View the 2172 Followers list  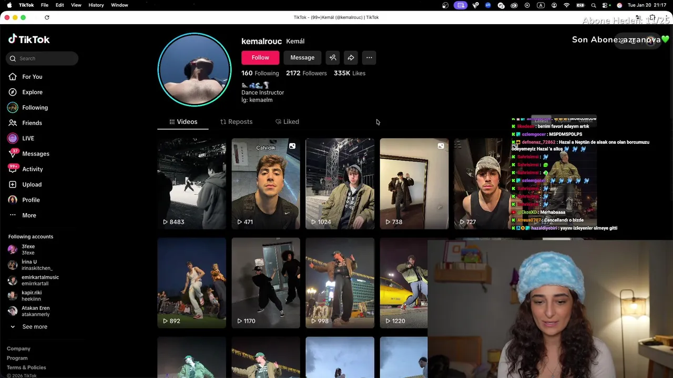coord(307,73)
